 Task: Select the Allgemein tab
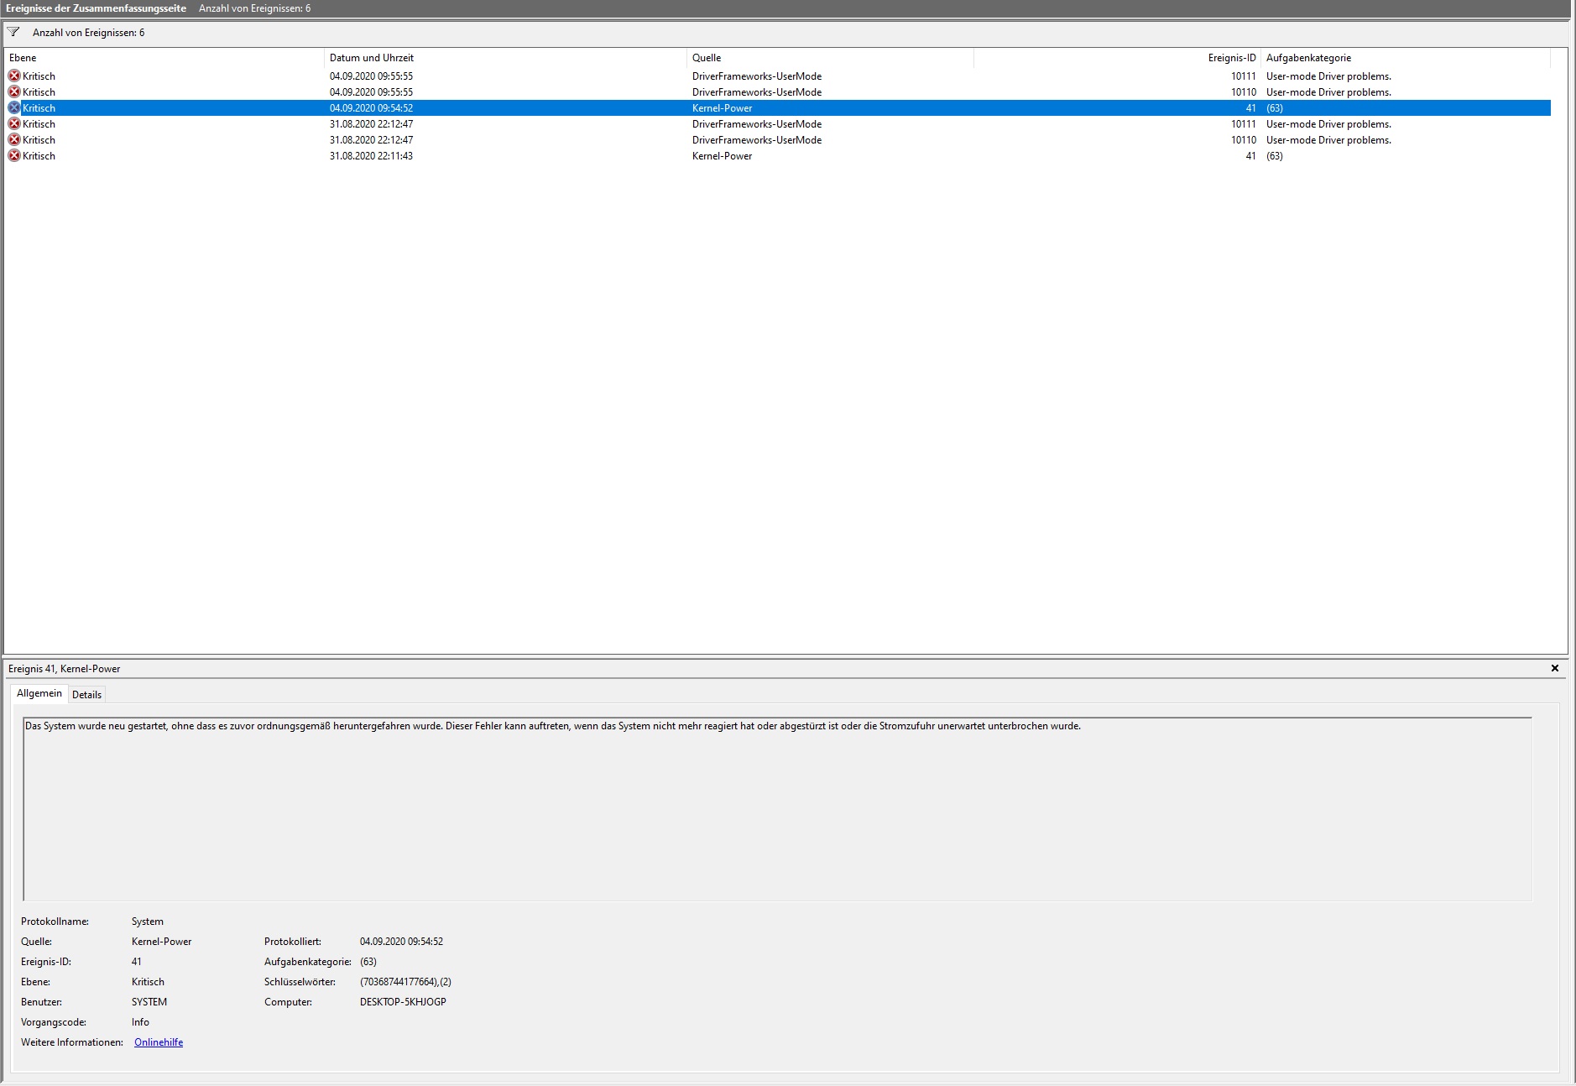39,693
